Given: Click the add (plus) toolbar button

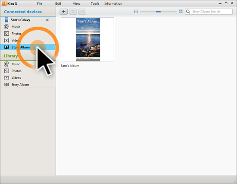Looking at the screenshot, I should pos(64,12).
